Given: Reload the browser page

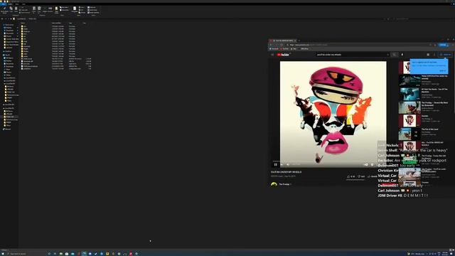Looking at the screenshot, I should click(x=282, y=45).
